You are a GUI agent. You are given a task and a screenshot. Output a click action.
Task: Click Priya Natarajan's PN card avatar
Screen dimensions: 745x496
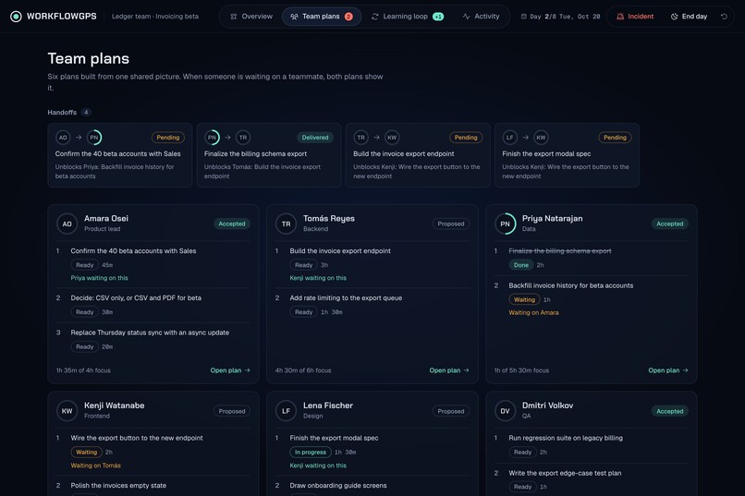pyautogui.click(x=505, y=224)
